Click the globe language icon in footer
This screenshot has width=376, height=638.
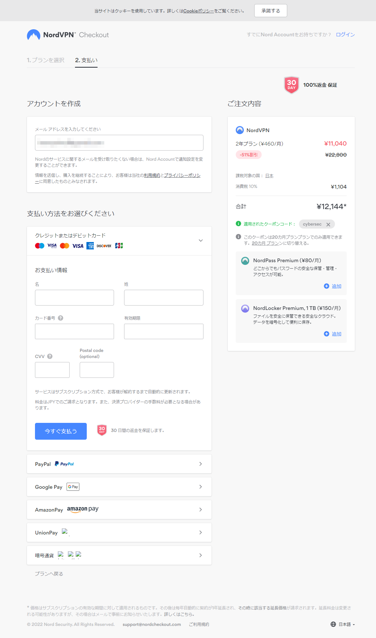click(x=333, y=624)
